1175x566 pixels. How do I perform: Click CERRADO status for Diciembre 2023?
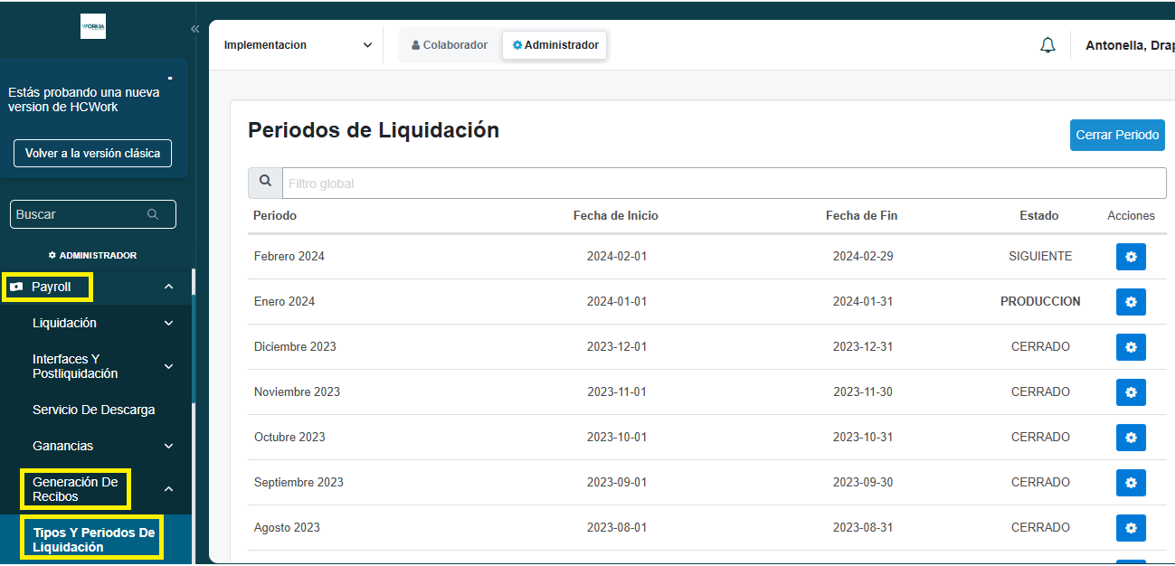[1040, 347]
